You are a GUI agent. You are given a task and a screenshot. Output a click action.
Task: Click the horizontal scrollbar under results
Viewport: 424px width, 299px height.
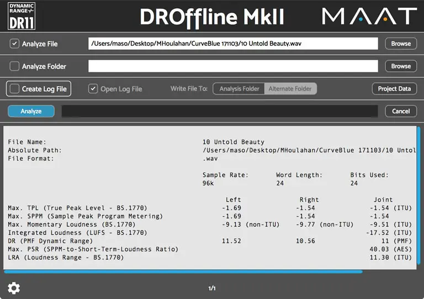(x=183, y=272)
